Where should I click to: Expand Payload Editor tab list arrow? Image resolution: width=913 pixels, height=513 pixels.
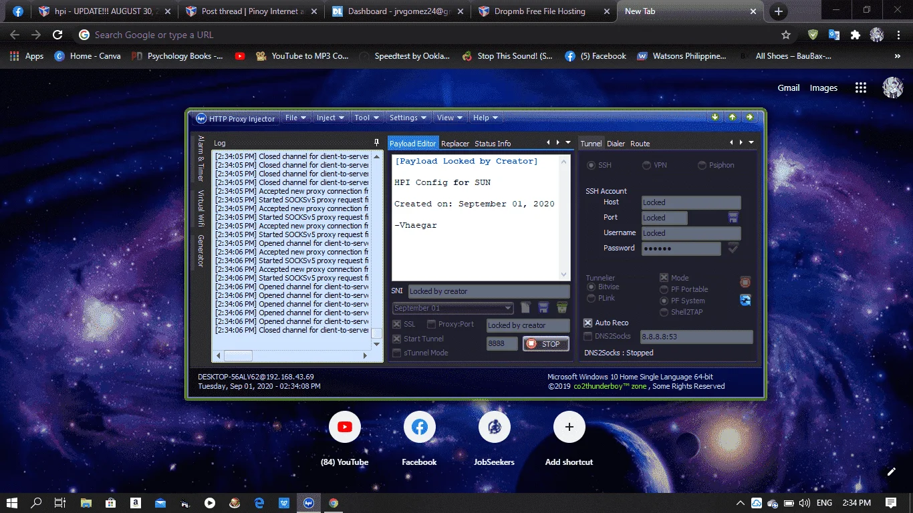point(568,142)
